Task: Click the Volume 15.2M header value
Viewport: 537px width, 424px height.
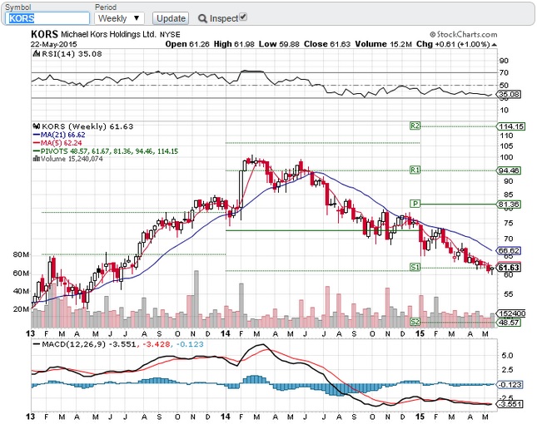Action: (x=383, y=44)
